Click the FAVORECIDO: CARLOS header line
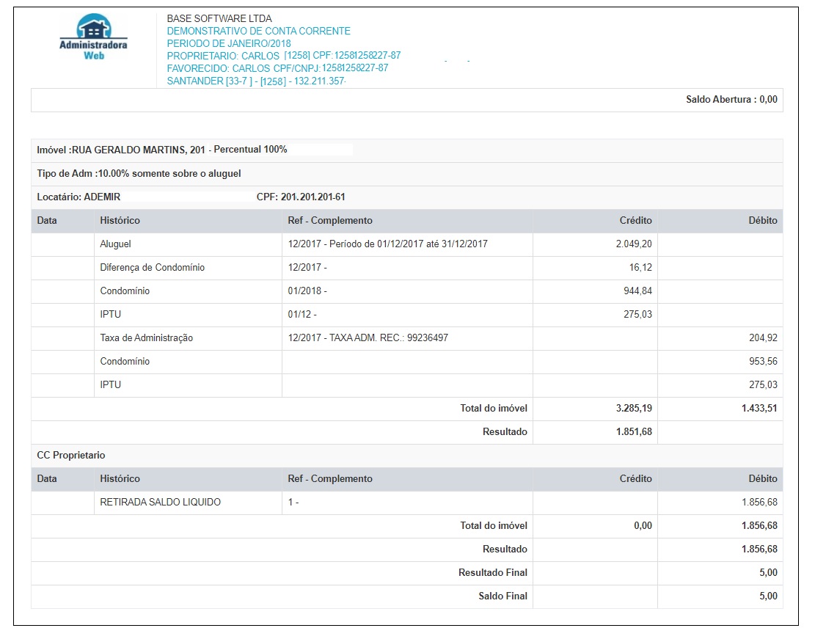Screen dimensions: 815x639 [x=277, y=68]
